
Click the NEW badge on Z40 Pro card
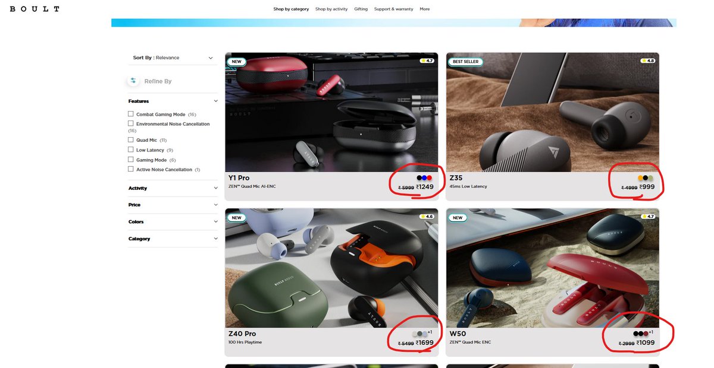coord(237,218)
